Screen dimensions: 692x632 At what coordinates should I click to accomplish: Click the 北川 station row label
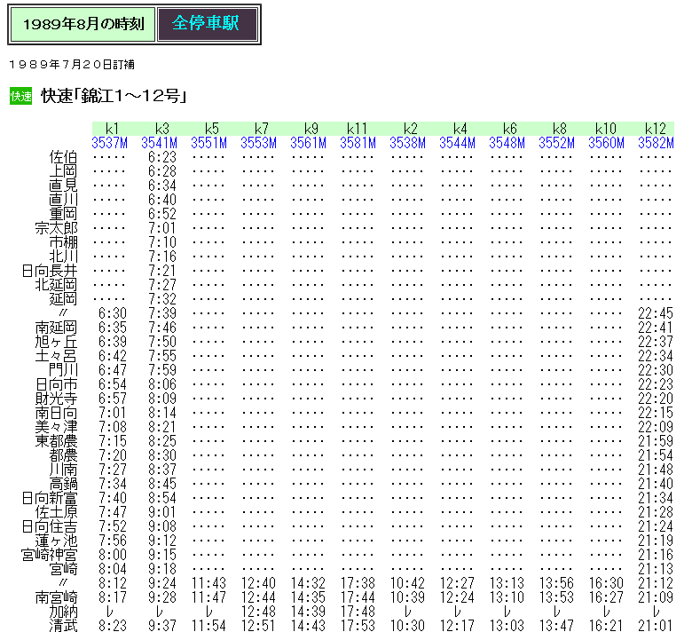click(x=63, y=257)
